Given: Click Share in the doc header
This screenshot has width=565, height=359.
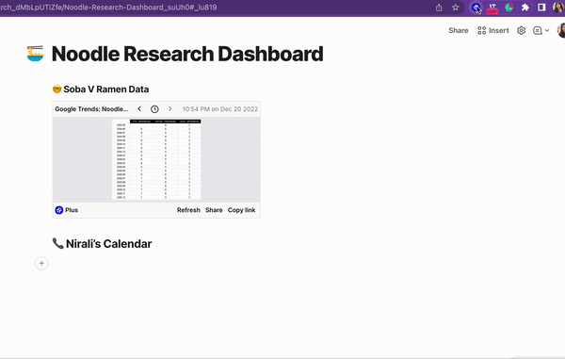Looking at the screenshot, I should tap(459, 31).
